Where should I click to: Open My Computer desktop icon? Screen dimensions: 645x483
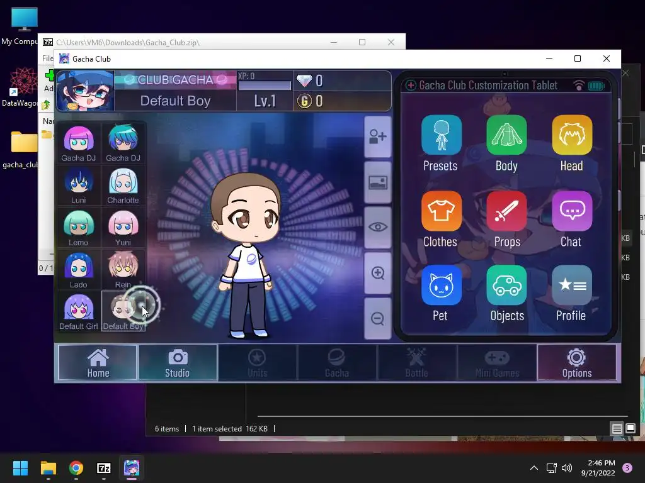click(x=24, y=26)
